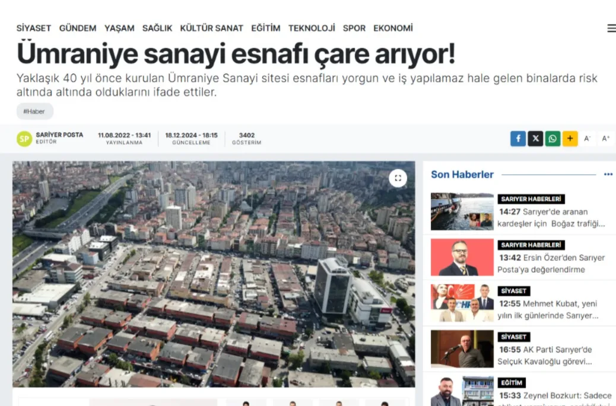This screenshot has width=616, height=406.
Task: Click the EĞİTİM label on Zeynel Bozkurt article
Action: pyautogui.click(x=511, y=382)
